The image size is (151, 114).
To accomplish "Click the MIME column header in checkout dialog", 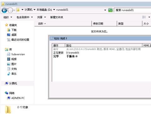I will click(147, 45).
